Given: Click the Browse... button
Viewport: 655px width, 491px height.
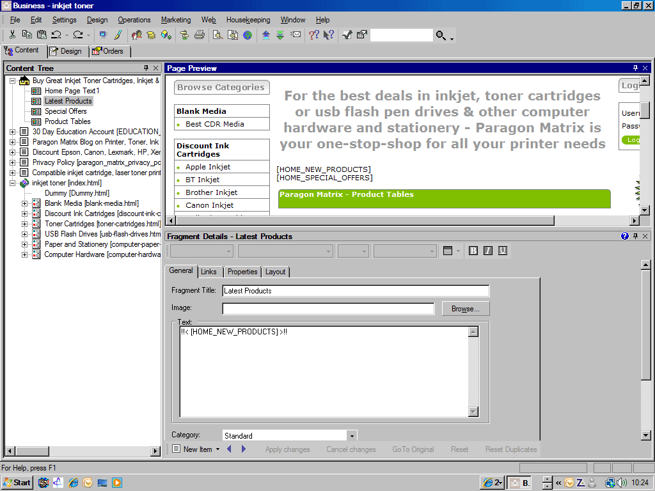Looking at the screenshot, I should [x=465, y=309].
